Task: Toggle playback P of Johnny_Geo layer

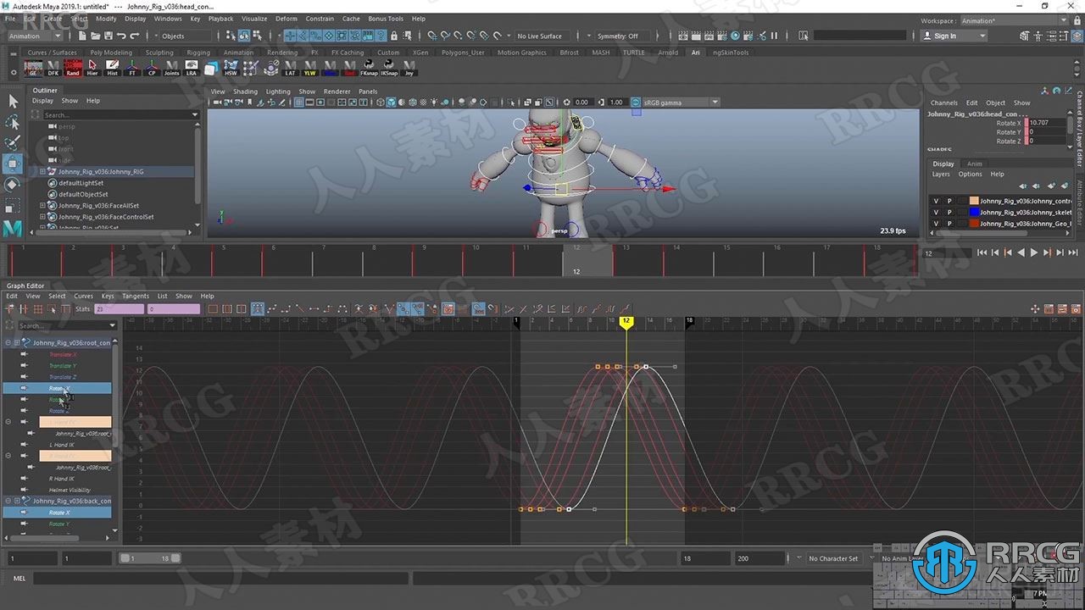Action: (x=949, y=224)
